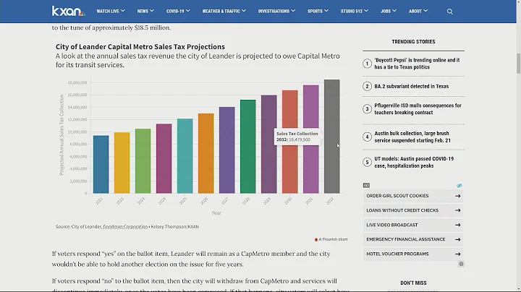Viewport: 521px width, 292px height.
Task: Click the number 1 trending circle
Action: click(x=367, y=64)
